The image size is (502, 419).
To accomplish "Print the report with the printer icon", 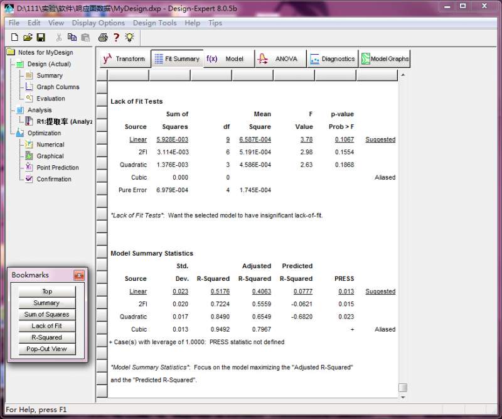I will tap(103, 38).
